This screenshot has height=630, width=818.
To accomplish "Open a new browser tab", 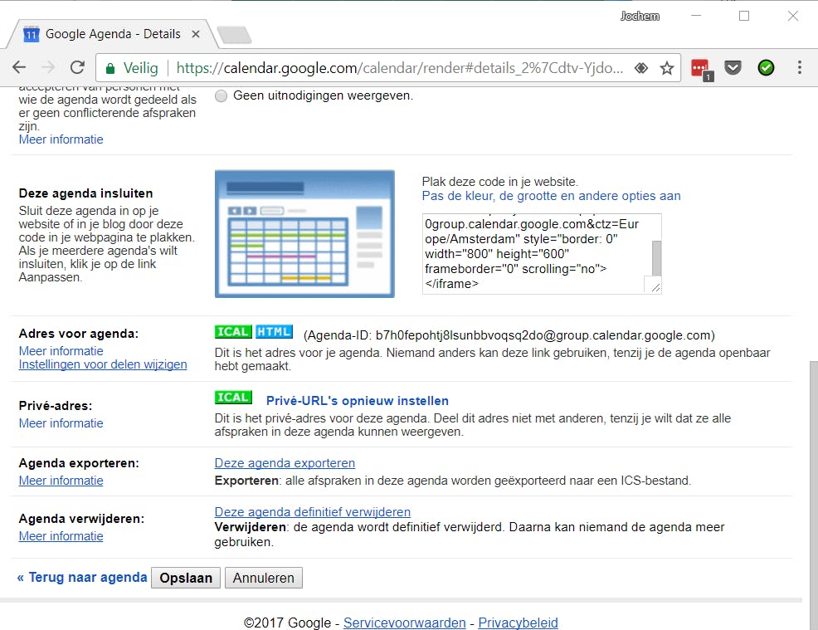I will (x=234, y=35).
